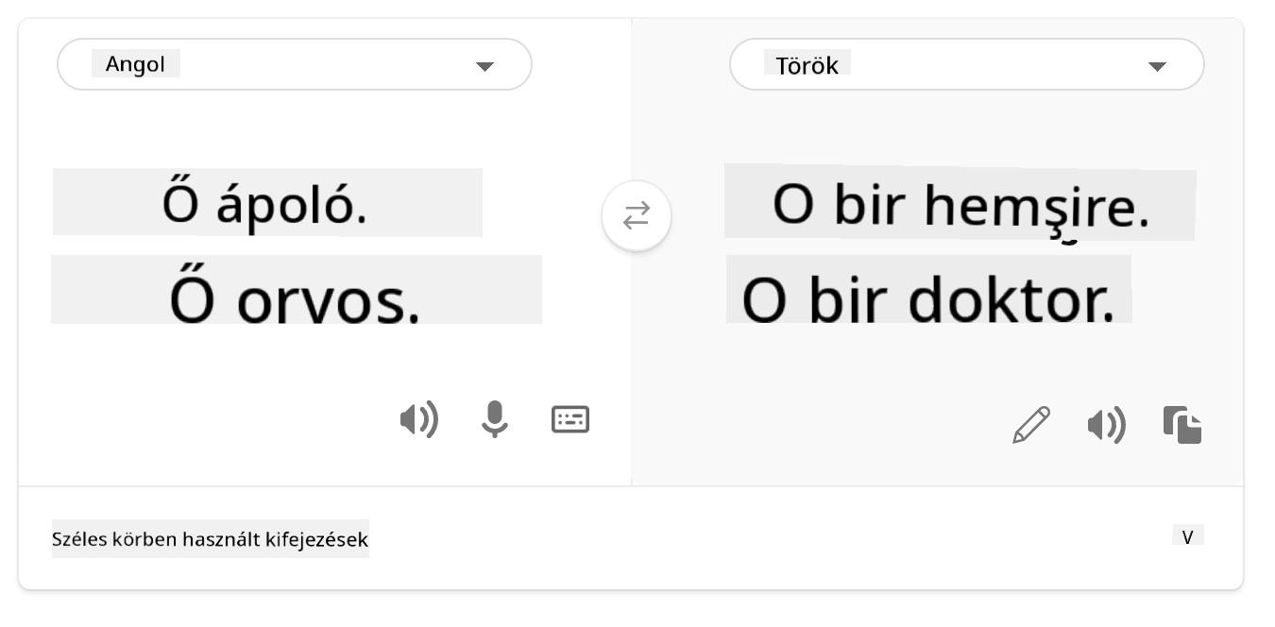Select the translation "O bir hemşire."
Viewport: 1275px width, 627px height.
(x=960, y=205)
